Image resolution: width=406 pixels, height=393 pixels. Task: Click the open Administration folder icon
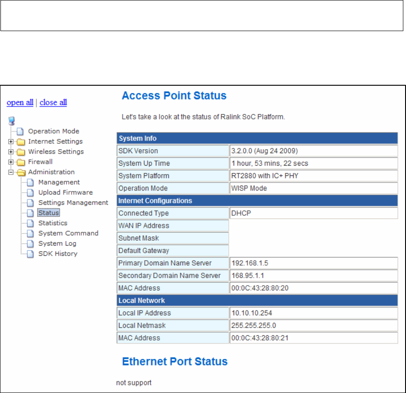coord(21,172)
